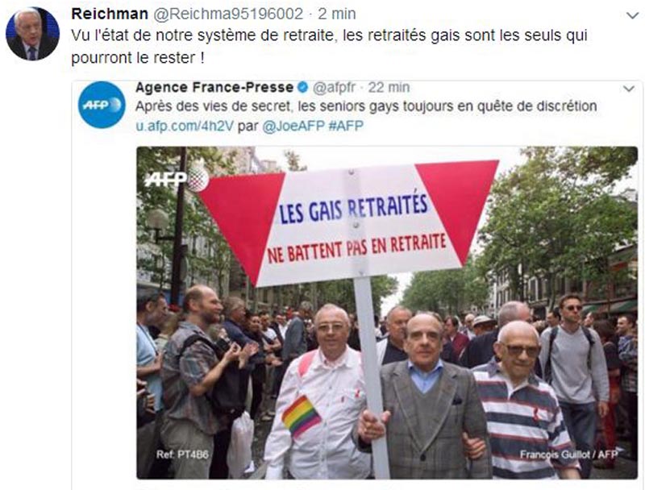Click the 22 min timestamp
The height and width of the screenshot is (490, 645).
(389, 87)
